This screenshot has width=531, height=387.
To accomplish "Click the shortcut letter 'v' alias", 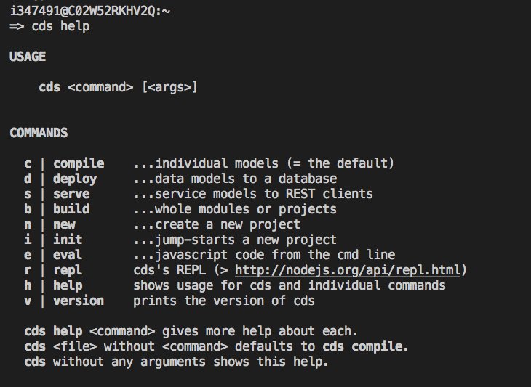I will click(x=28, y=301).
